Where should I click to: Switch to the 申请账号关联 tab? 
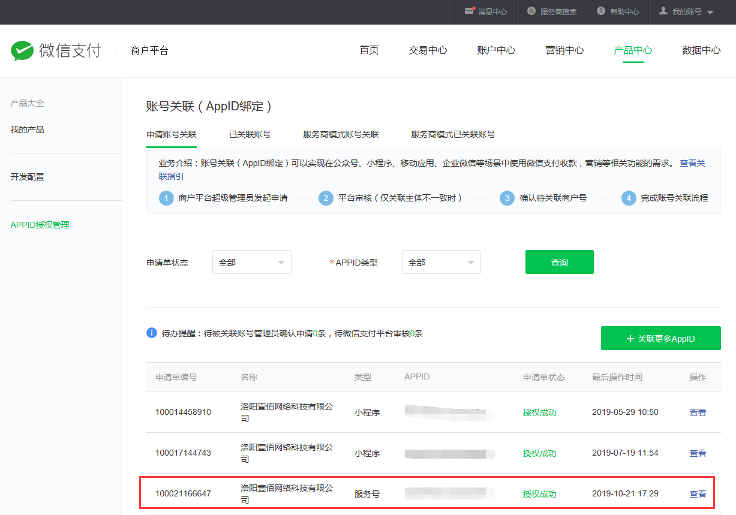(x=172, y=134)
